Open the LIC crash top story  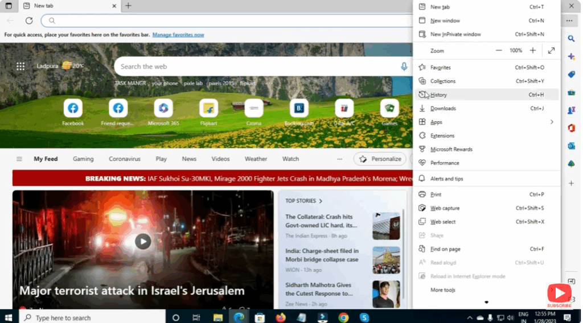(321, 221)
